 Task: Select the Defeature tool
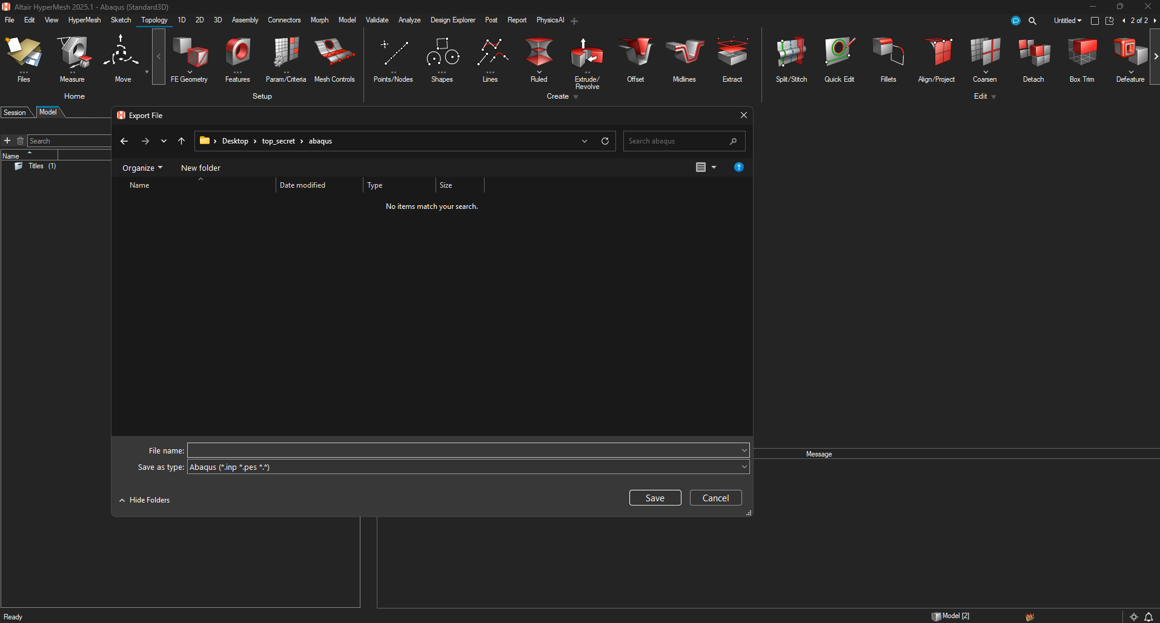point(1130,59)
